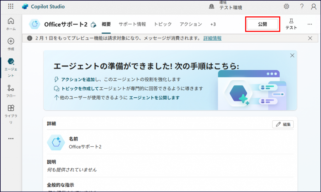Click the info icon in the notification bar

(x=30, y=38)
